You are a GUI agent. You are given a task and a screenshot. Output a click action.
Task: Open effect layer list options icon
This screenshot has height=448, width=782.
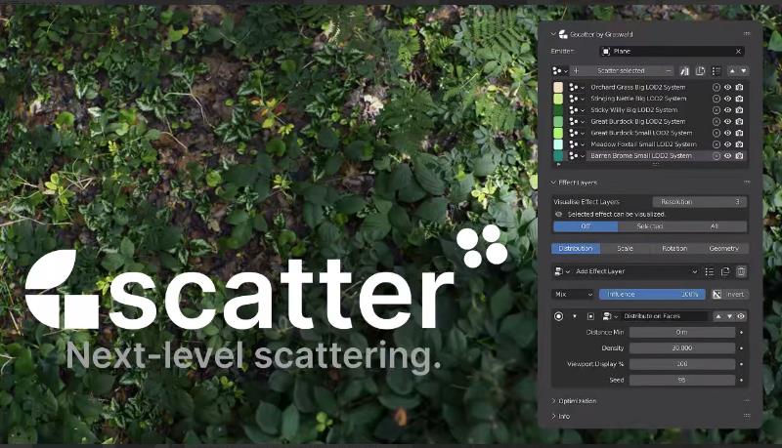[x=710, y=271]
